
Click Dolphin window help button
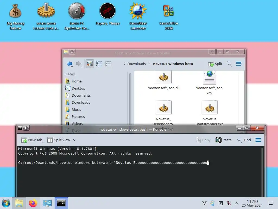212,52
